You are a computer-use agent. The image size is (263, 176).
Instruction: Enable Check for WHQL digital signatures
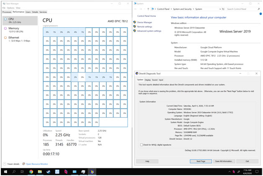pos(142,145)
